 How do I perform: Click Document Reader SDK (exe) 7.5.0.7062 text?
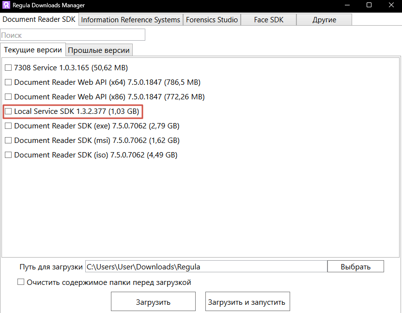click(x=80, y=126)
